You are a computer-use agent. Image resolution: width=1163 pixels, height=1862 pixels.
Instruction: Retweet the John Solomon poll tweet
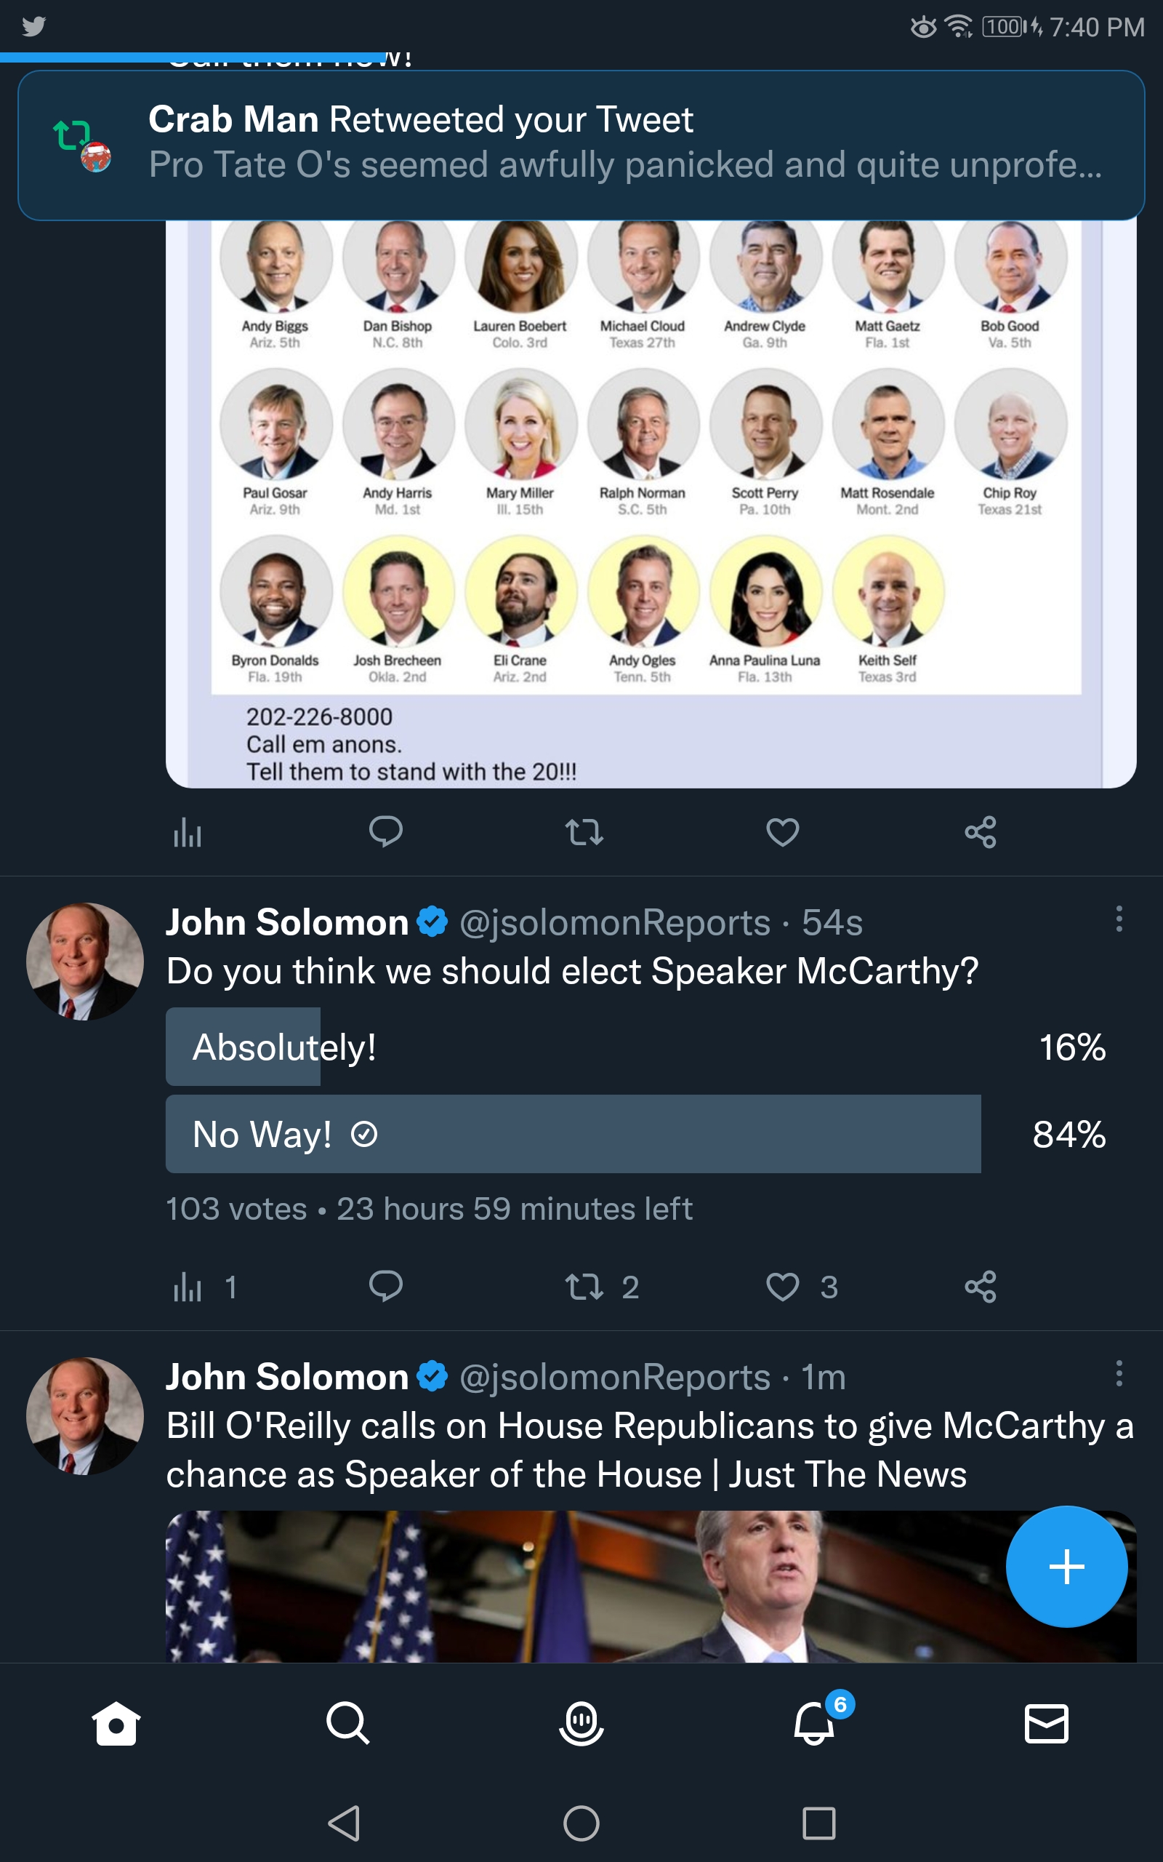pyautogui.click(x=584, y=1287)
